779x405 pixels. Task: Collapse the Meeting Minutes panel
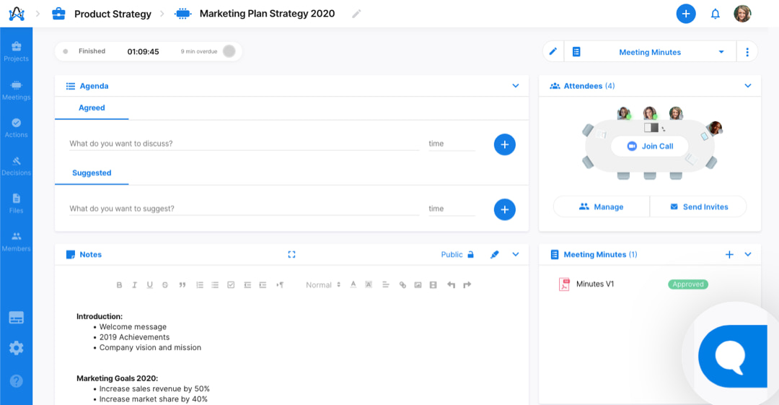point(748,254)
